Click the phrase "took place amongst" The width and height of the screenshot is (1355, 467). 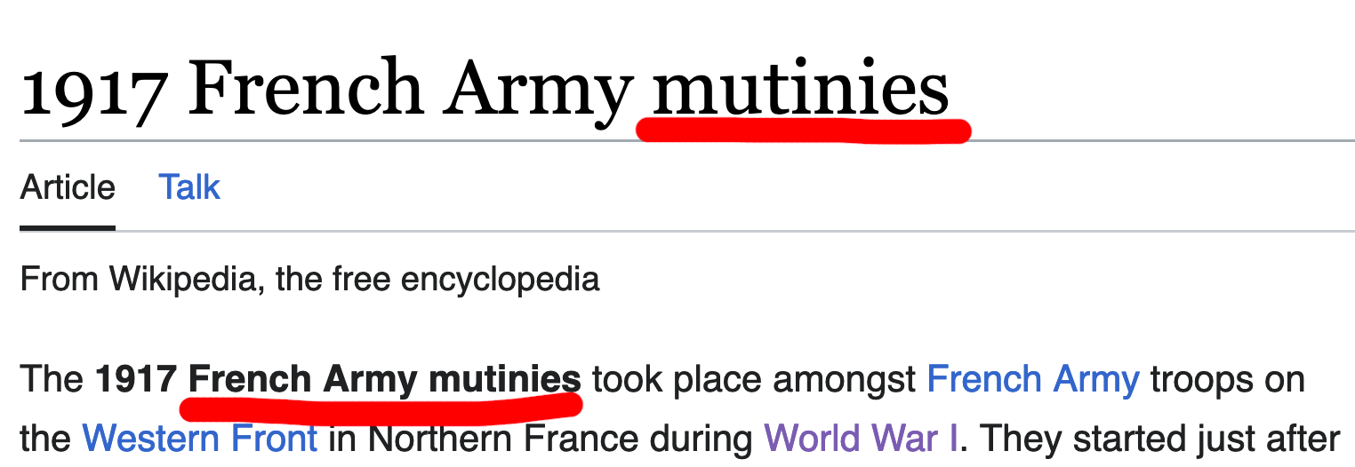click(754, 379)
